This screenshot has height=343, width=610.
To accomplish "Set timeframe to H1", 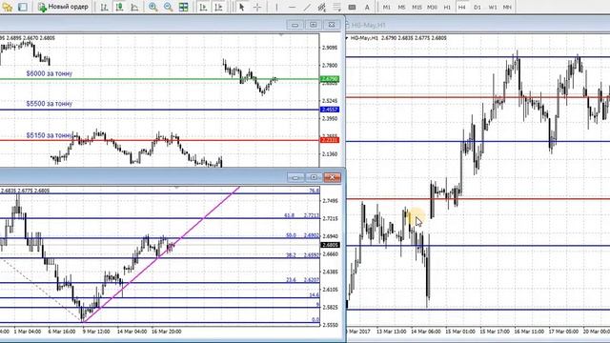I will pos(447,7).
